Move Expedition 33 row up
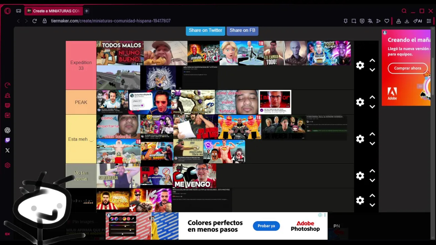The height and width of the screenshot is (245, 436). pyautogui.click(x=372, y=61)
